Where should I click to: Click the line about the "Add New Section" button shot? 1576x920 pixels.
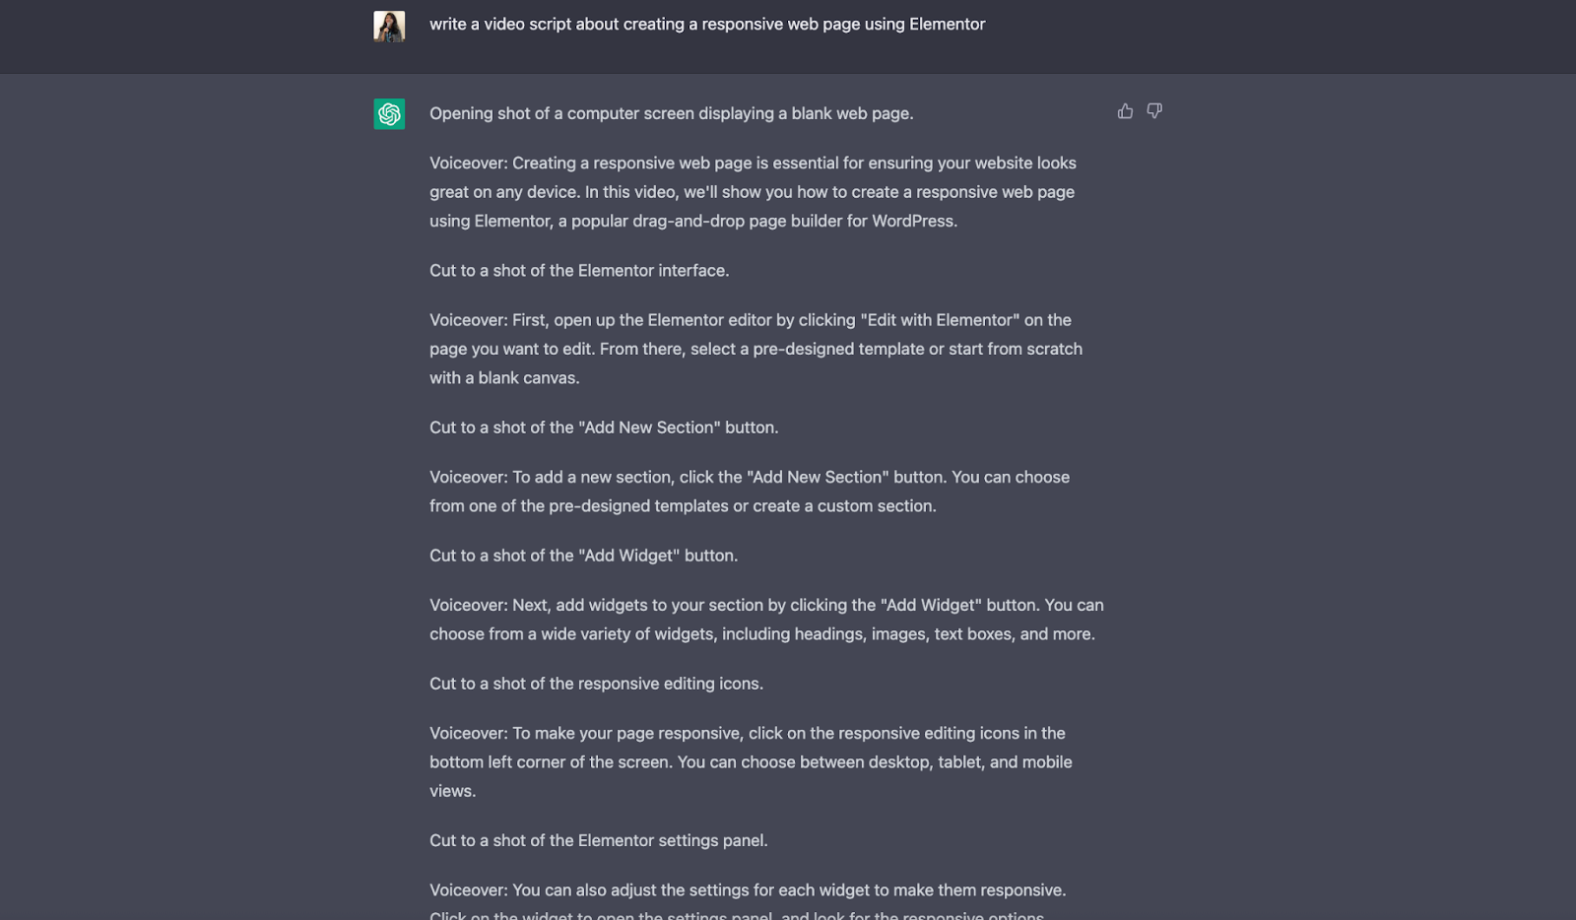coord(604,427)
